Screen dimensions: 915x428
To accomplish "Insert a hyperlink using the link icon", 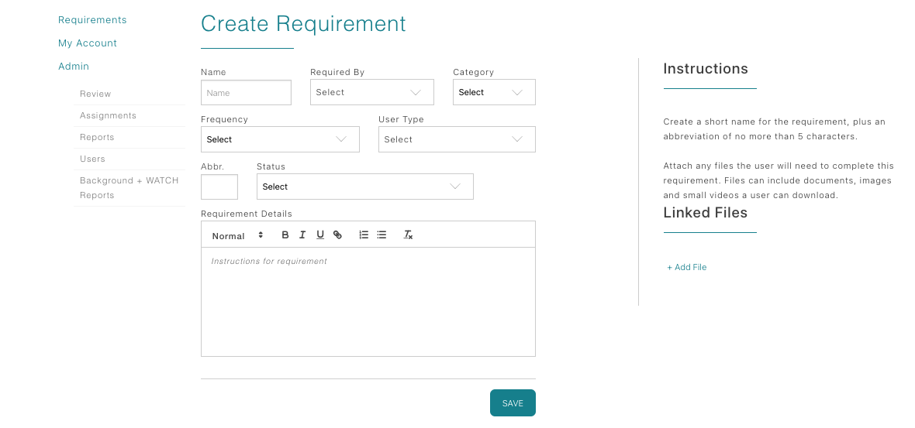I will (x=337, y=235).
